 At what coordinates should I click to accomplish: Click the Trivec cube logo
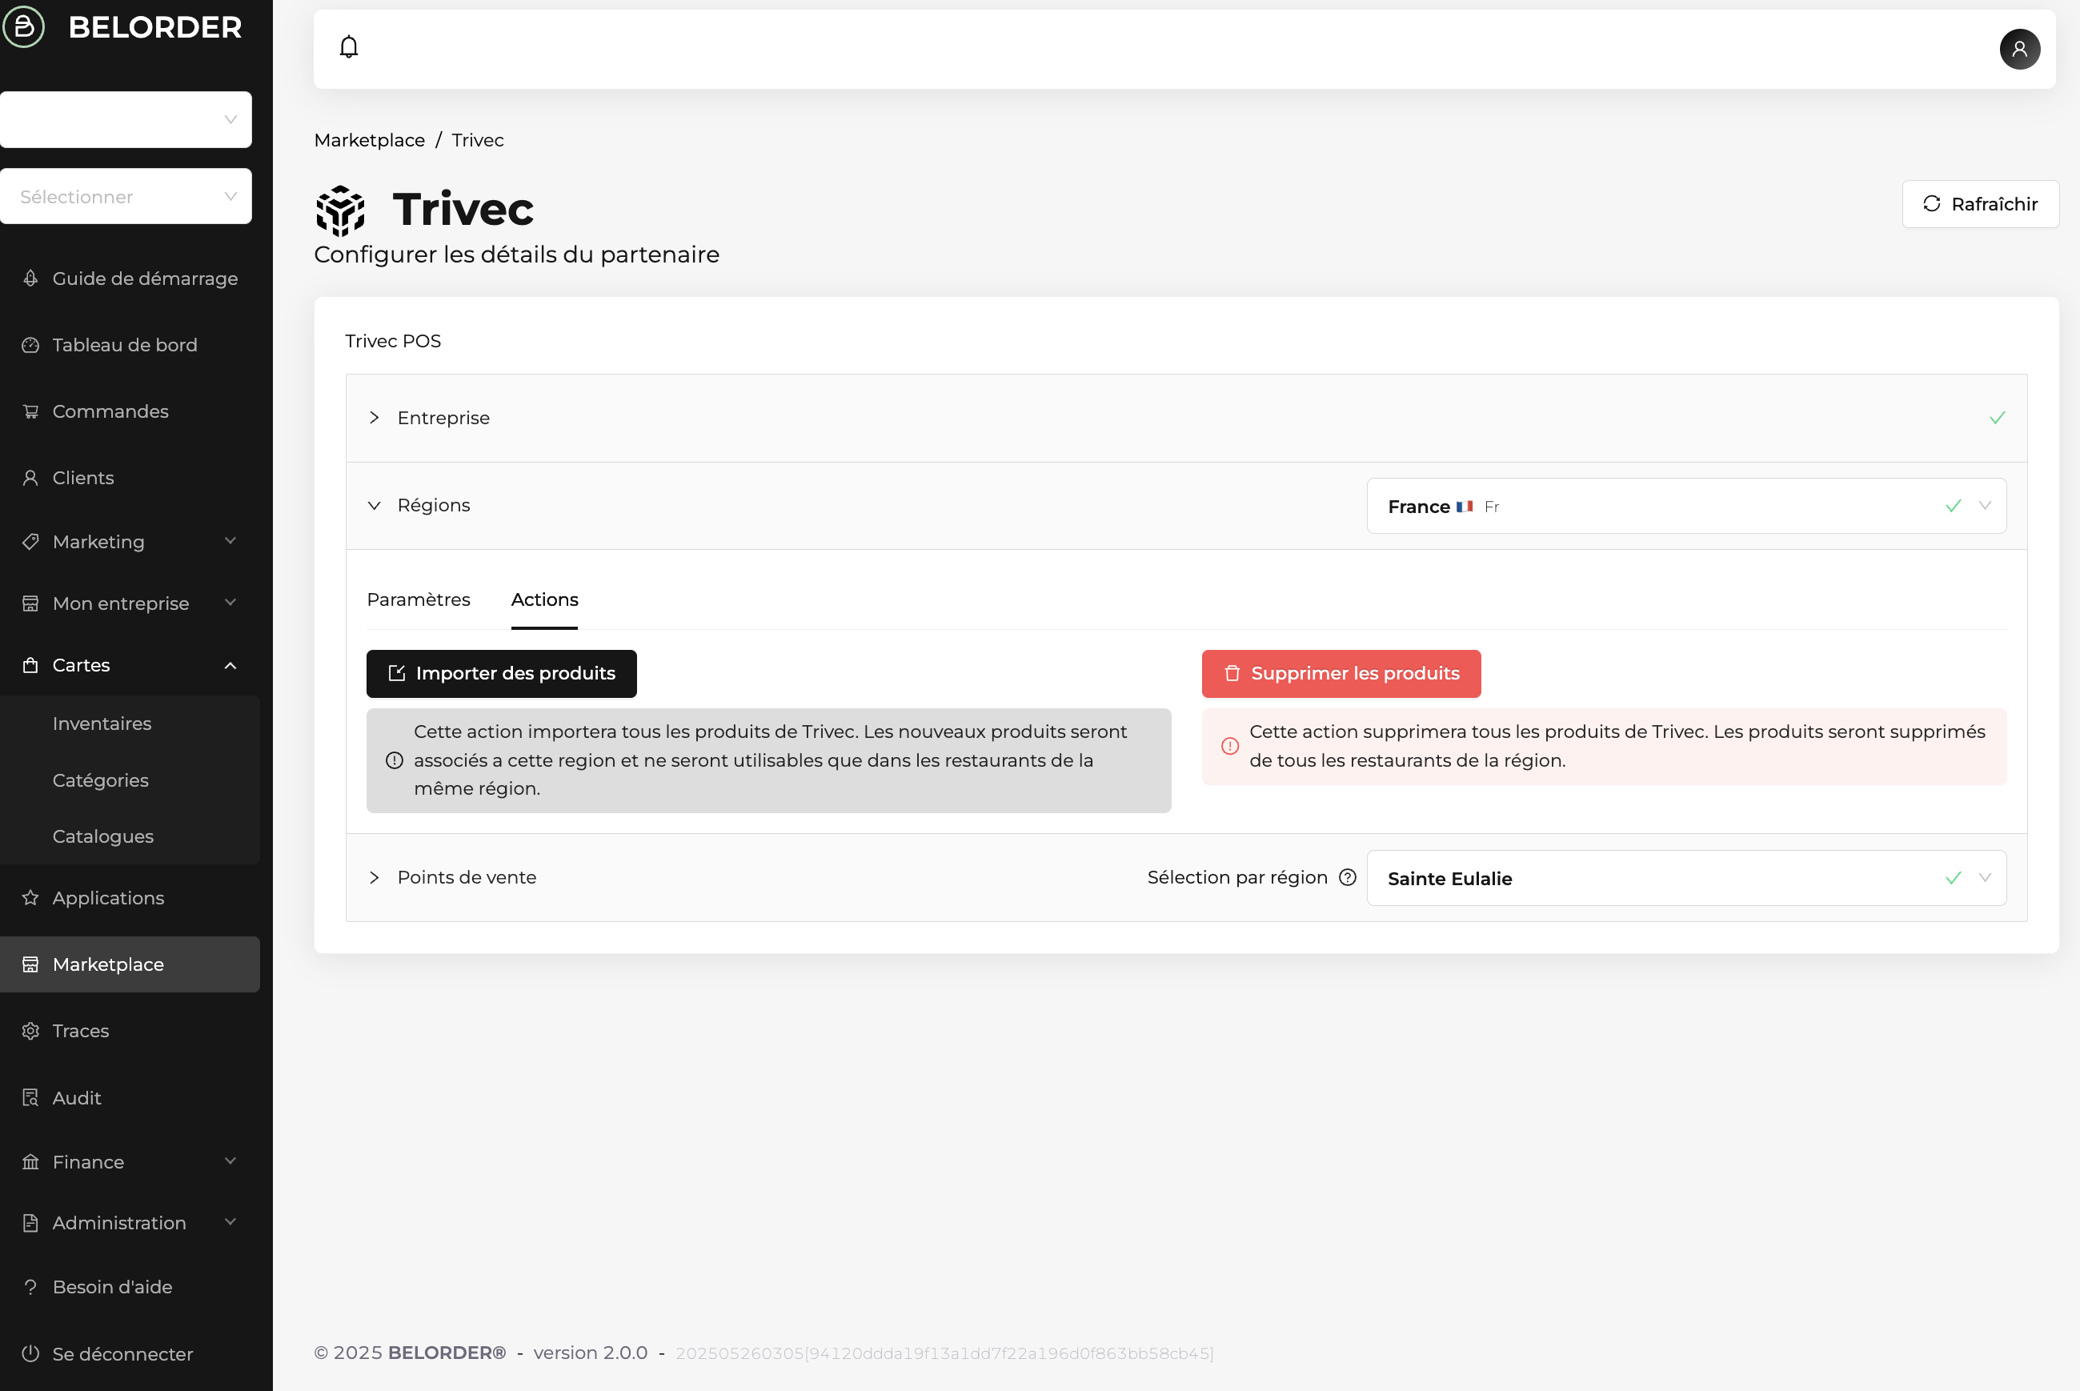341,210
